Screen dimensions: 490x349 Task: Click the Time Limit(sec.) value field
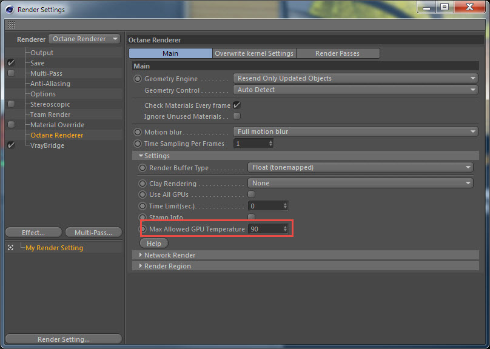click(265, 206)
